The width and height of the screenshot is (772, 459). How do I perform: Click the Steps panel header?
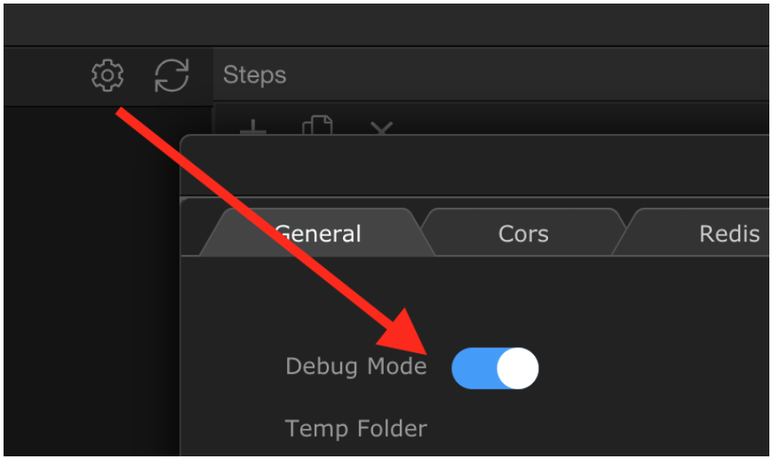[255, 75]
